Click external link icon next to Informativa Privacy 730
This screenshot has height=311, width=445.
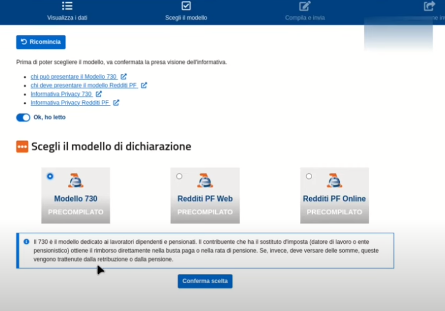coord(98,94)
